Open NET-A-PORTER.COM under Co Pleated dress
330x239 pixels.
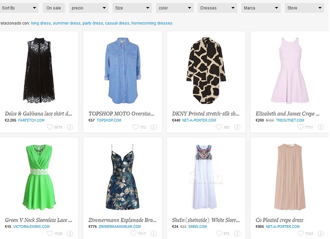(283, 227)
